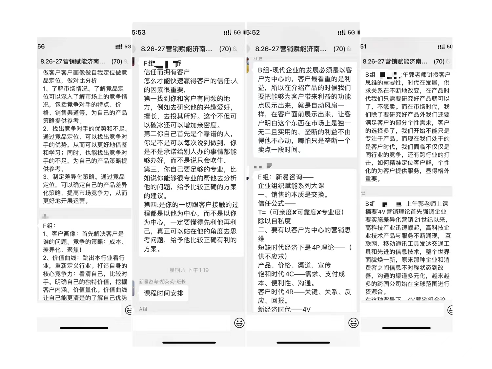
Task: Tap the message starting E组: 新易咨询
Action: tap(305, 241)
